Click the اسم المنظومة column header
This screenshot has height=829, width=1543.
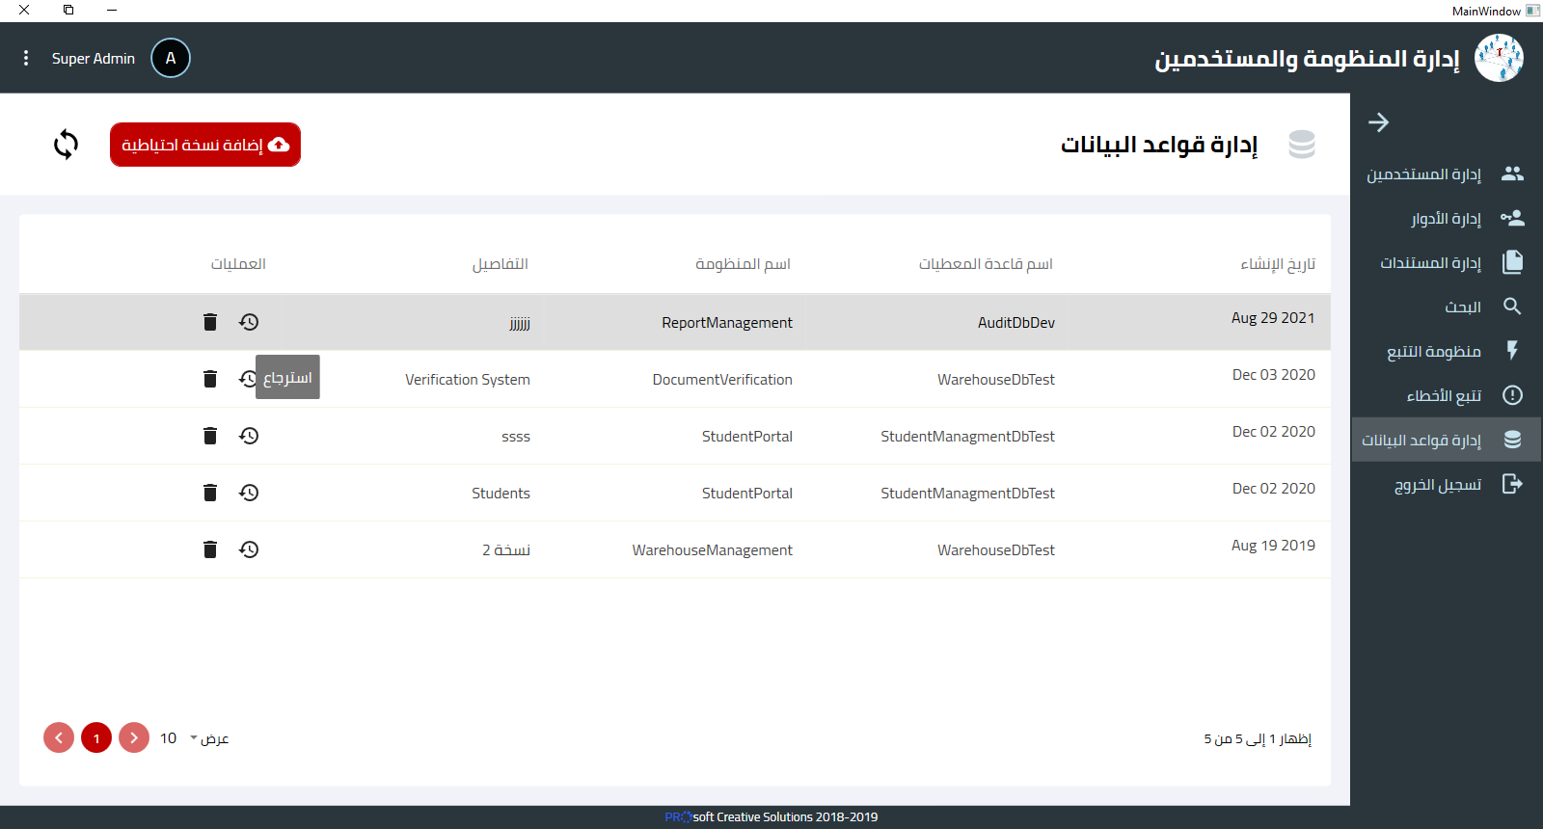pyautogui.click(x=743, y=264)
